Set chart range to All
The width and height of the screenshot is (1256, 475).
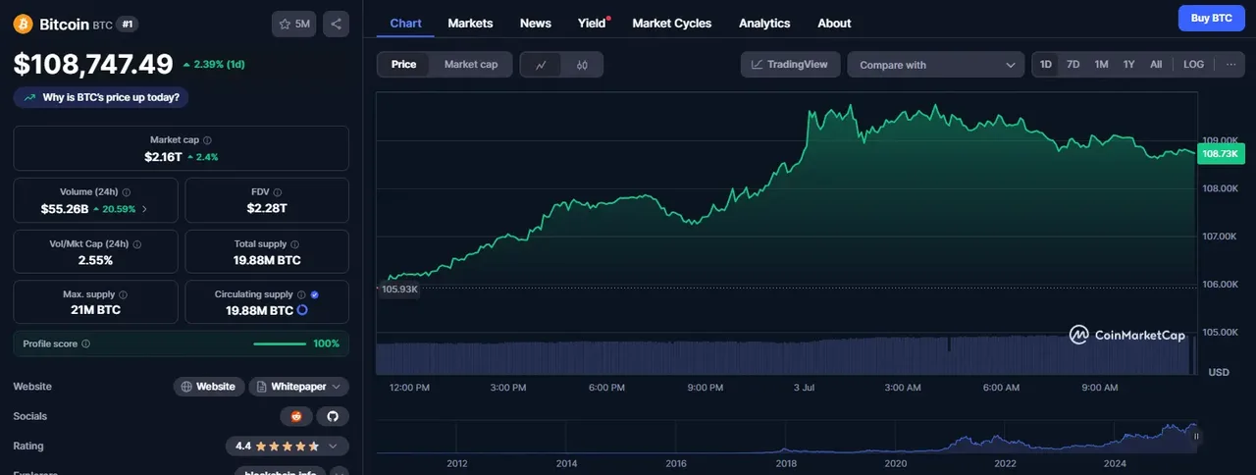tap(1156, 64)
